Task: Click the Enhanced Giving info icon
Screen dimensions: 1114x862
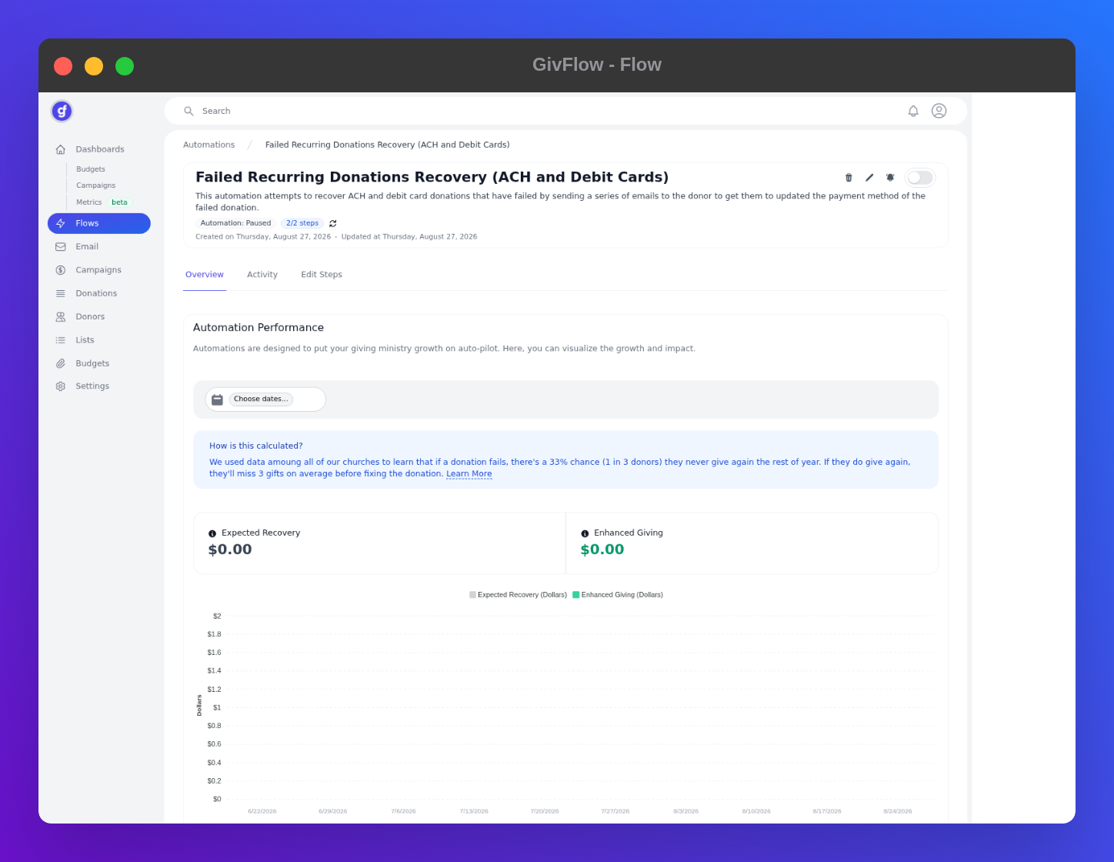Action: tap(585, 533)
